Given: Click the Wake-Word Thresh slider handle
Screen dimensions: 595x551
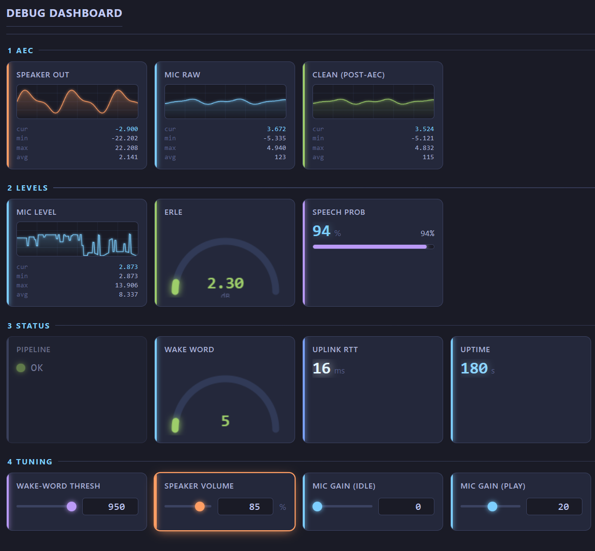Looking at the screenshot, I should pos(72,506).
